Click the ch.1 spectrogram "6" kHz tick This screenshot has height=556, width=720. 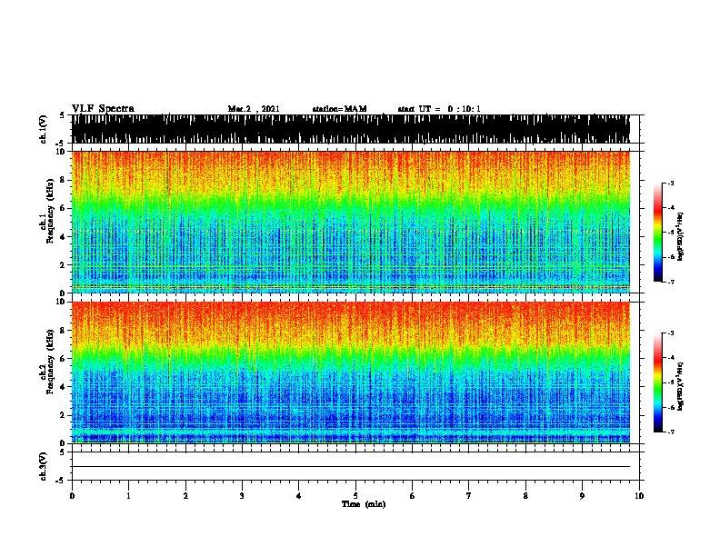(x=64, y=208)
